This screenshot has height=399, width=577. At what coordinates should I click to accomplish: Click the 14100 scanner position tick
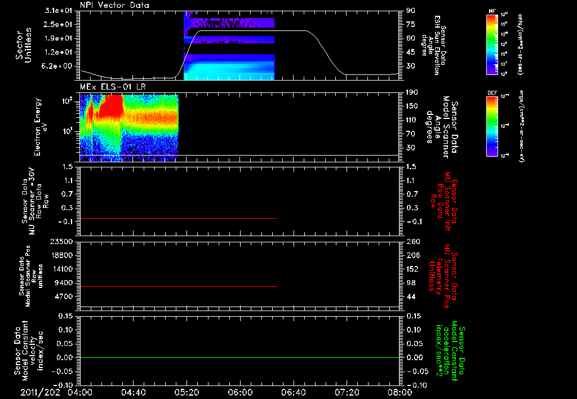pyautogui.click(x=62, y=269)
